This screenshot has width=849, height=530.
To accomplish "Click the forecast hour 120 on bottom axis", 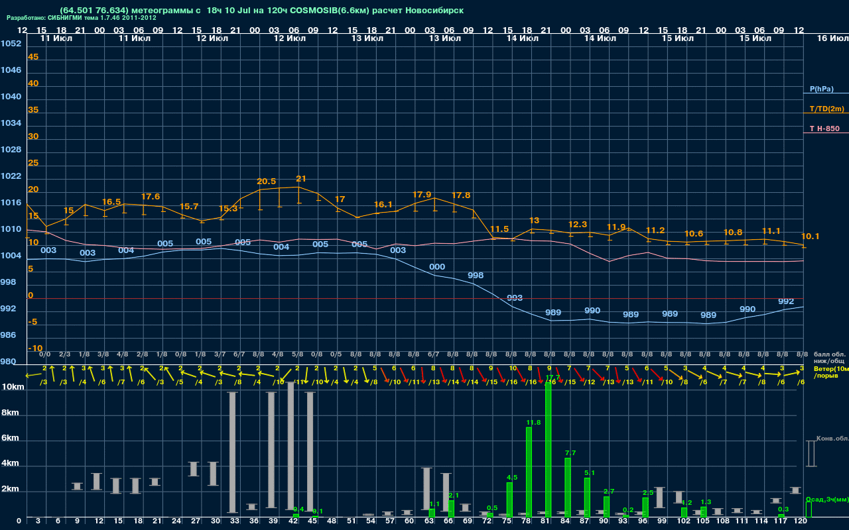I will 800,521.
